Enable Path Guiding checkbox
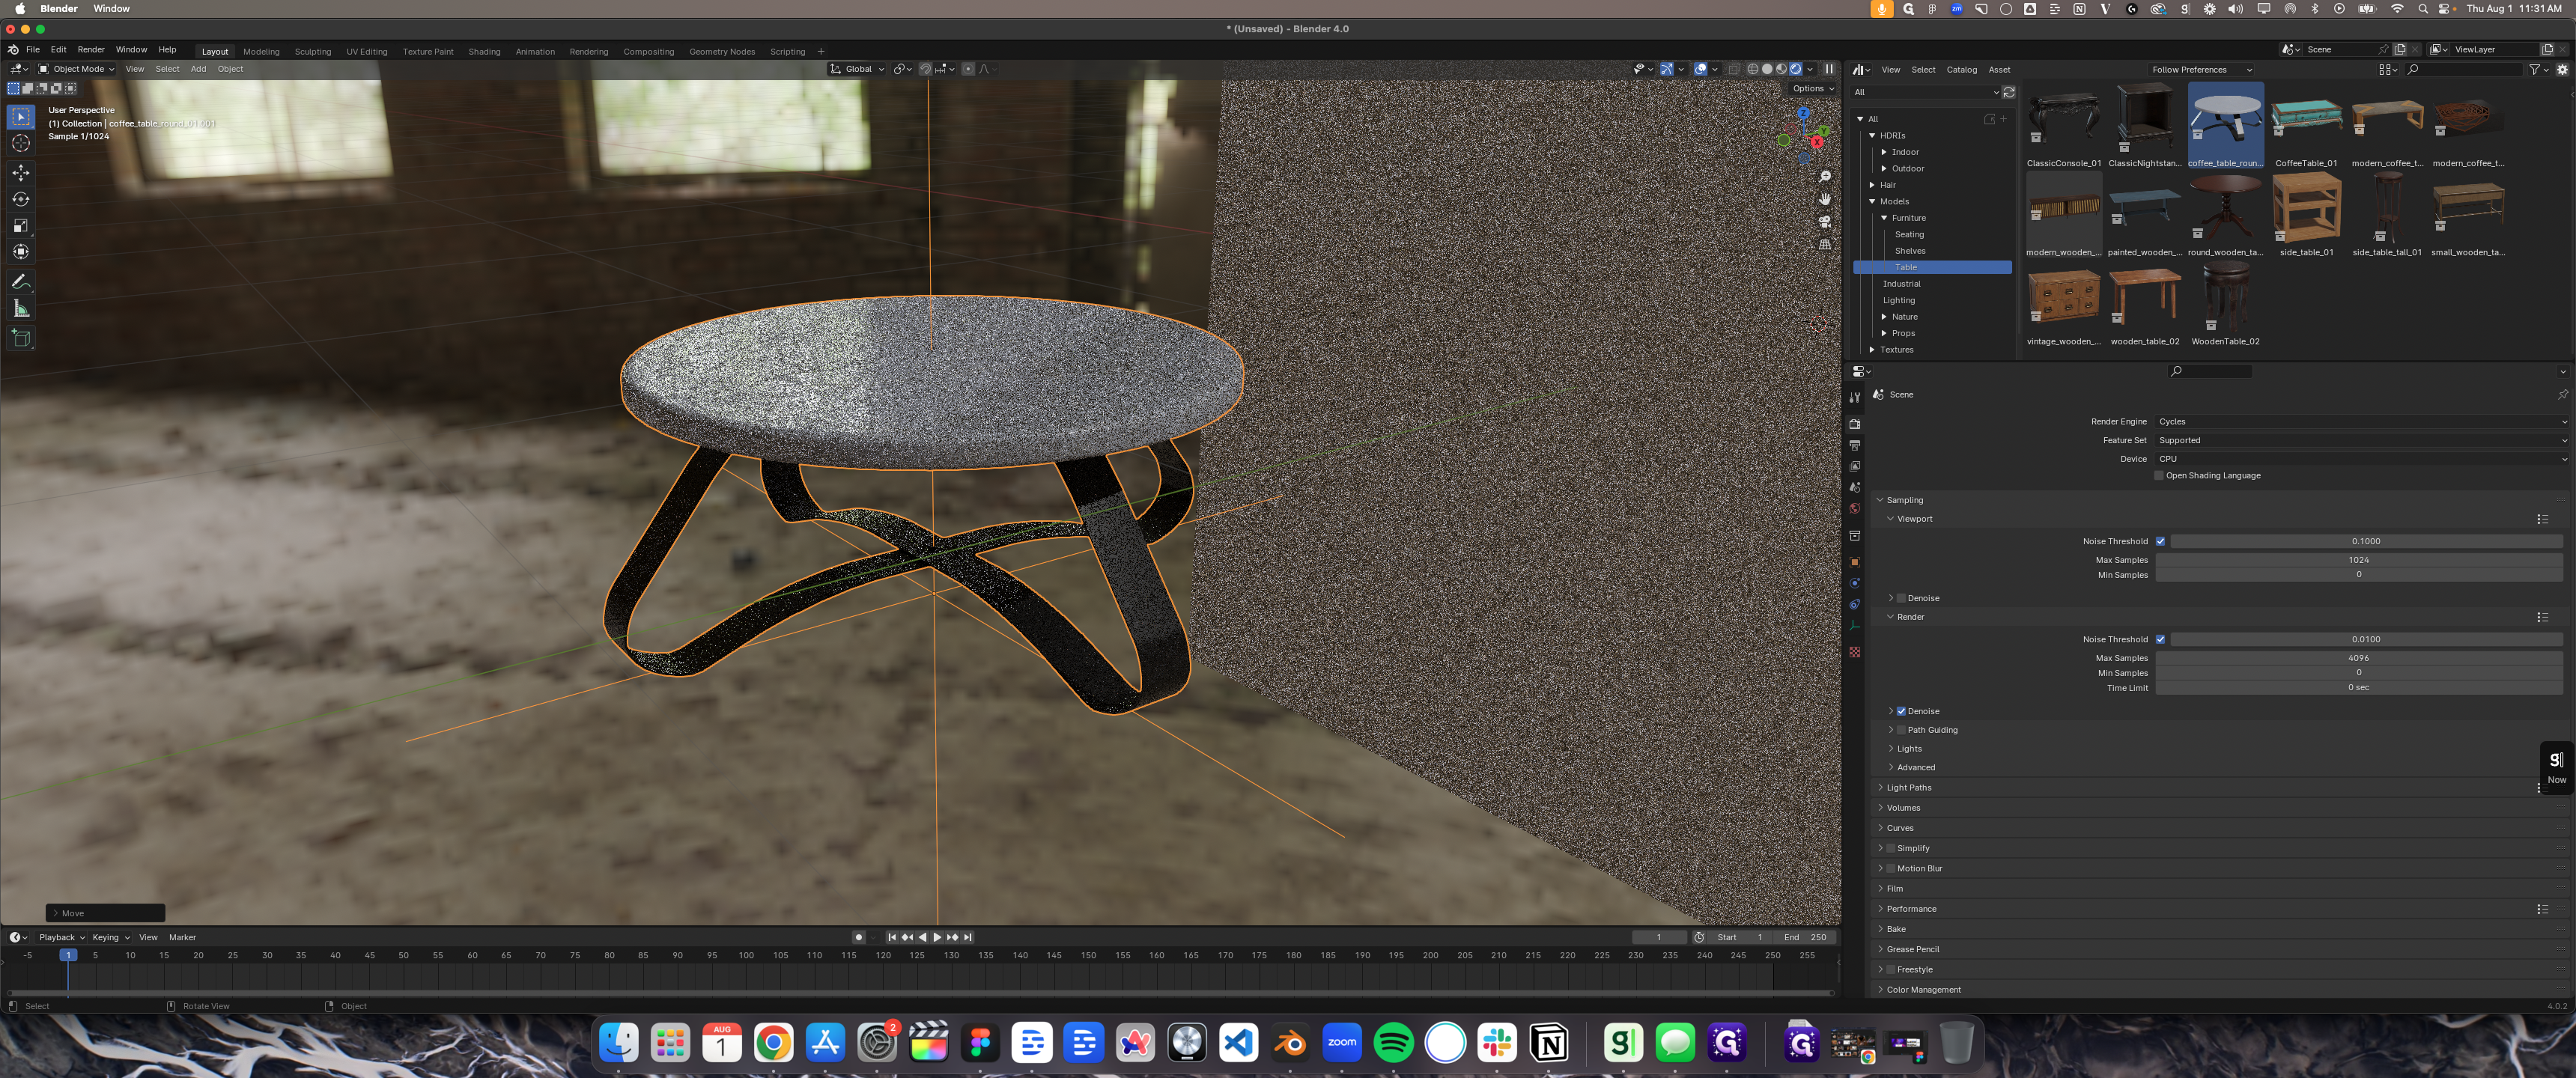Viewport: 2576px width, 1078px height. pyautogui.click(x=1901, y=730)
